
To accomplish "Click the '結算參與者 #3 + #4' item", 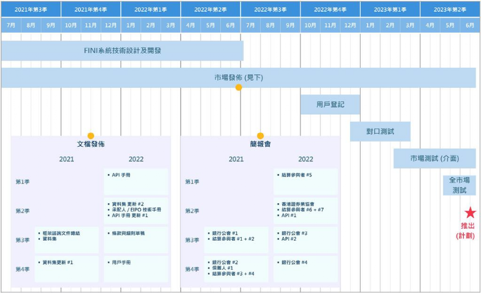I will tap(233, 274).
